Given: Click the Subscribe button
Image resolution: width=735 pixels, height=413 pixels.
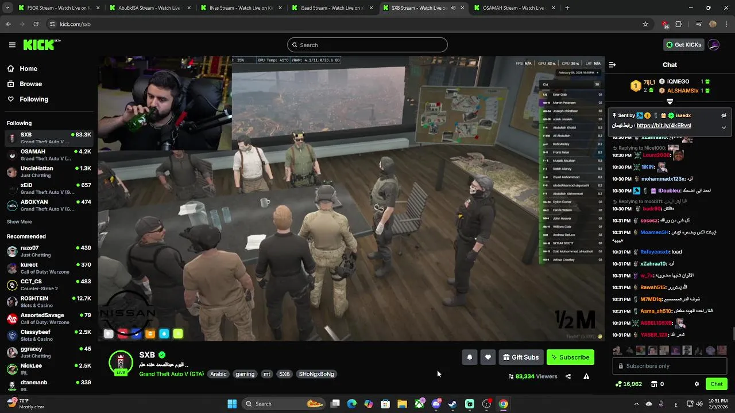Looking at the screenshot, I should point(570,357).
